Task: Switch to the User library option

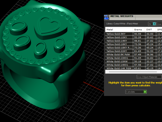Action: pyautogui.click(x=159, y=24)
